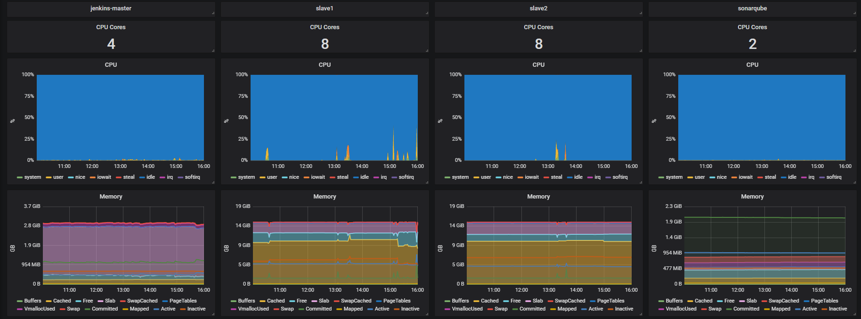Click color swatch beside 'Committed' in sonarqube Memory legend
This screenshot has height=319, width=861.
coord(729,309)
